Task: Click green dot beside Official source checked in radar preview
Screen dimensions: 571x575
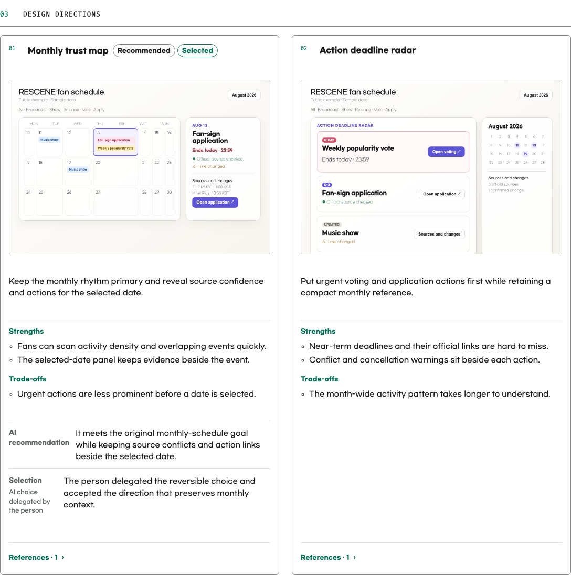Action: (x=324, y=201)
